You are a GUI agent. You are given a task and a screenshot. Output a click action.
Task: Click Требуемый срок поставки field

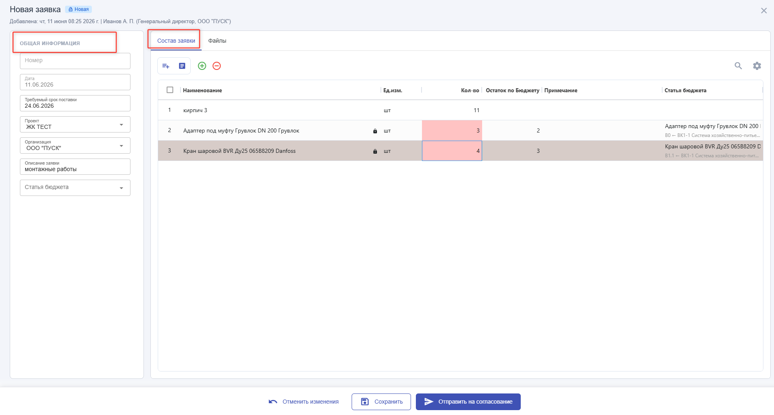pyautogui.click(x=75, y=103)
